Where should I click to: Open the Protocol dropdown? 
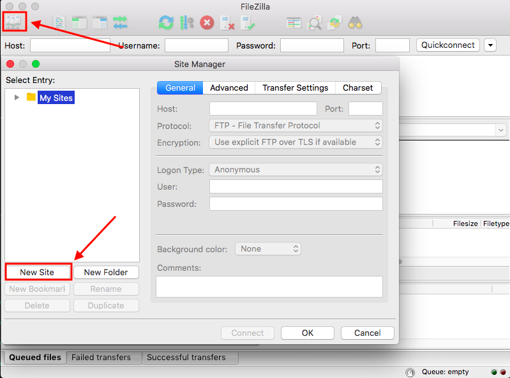tap(296, 126)
